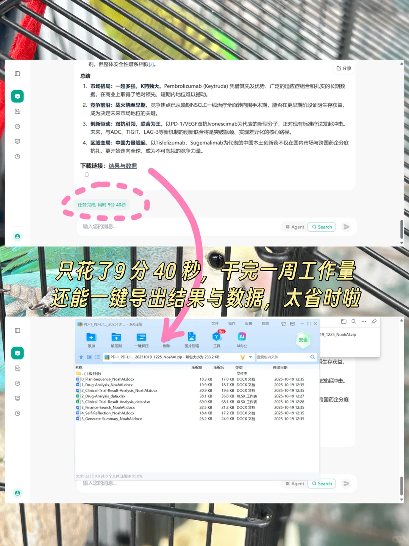Image resolution: width=409 pixels, height=546 pixels.
Task: Select 0_Plan-Sequence_NoahAI.docx
Action: (197, 379)
